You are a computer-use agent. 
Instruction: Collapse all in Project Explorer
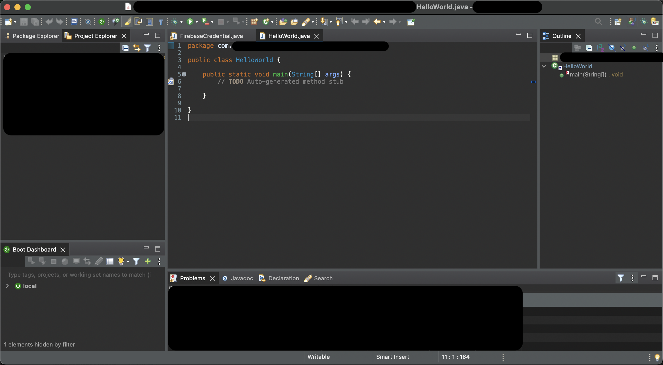coord(125,48)
